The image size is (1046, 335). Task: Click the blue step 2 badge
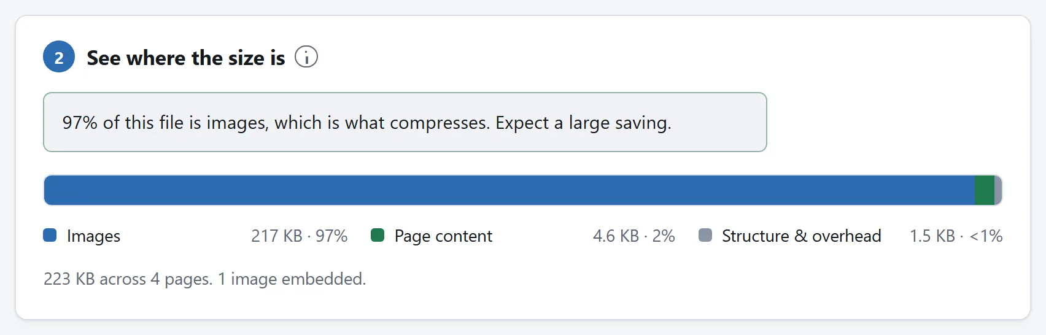(x=59, y=57)
